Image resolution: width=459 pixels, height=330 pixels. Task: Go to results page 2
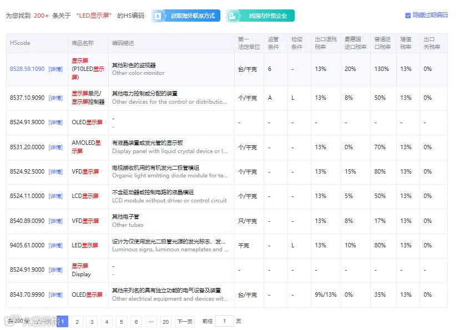pyautogui.click(x=77, y=322)
